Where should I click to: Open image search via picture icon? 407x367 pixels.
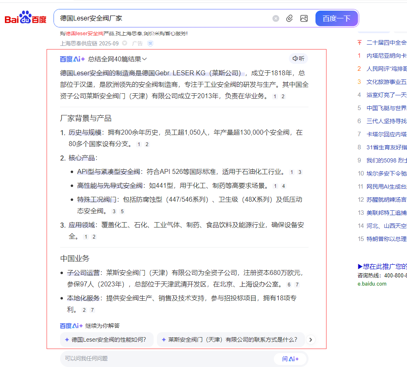304,18
